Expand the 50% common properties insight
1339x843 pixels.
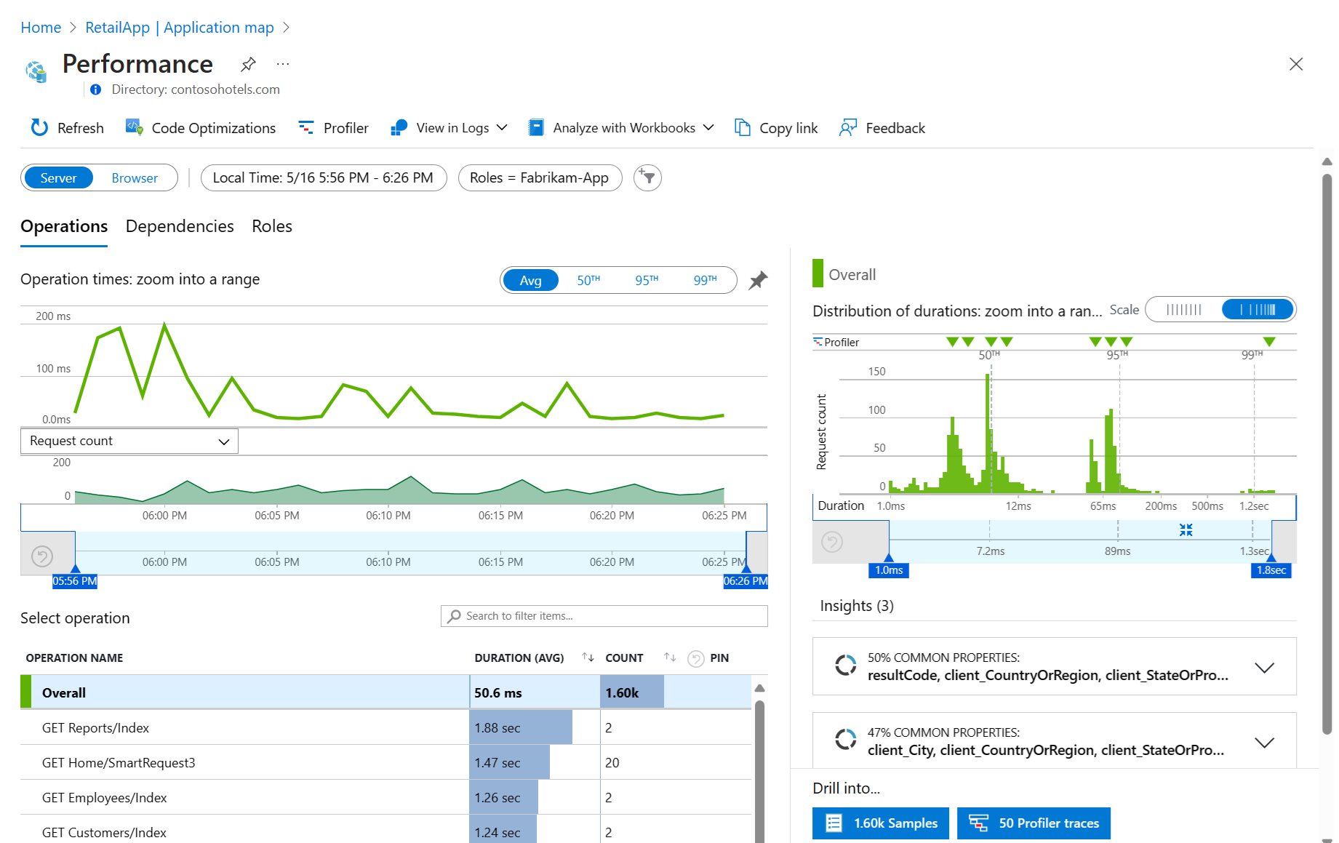[1264, 667]
